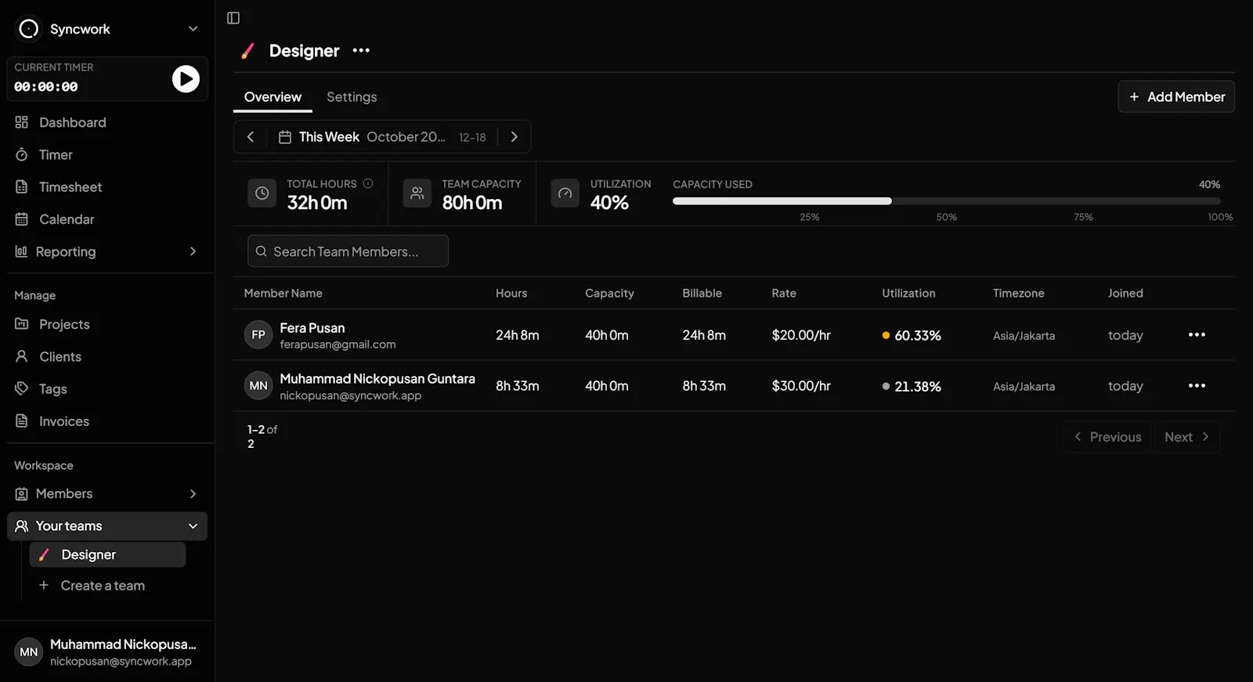Open the user profile menu at bottom

(107, 652)
